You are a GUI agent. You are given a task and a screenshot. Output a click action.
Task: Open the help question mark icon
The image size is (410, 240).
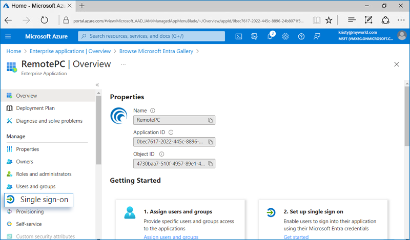tap(301, 36)
